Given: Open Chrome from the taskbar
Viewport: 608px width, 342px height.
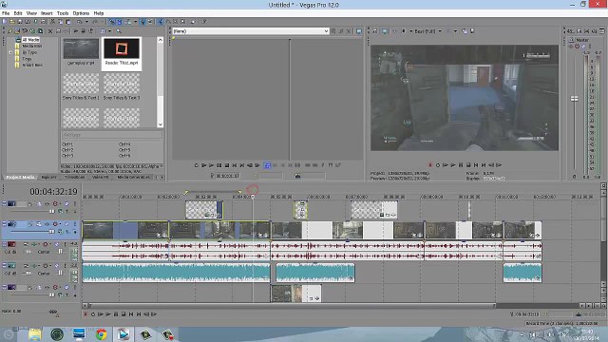Looking at the screenshot, I should point(102,334).
